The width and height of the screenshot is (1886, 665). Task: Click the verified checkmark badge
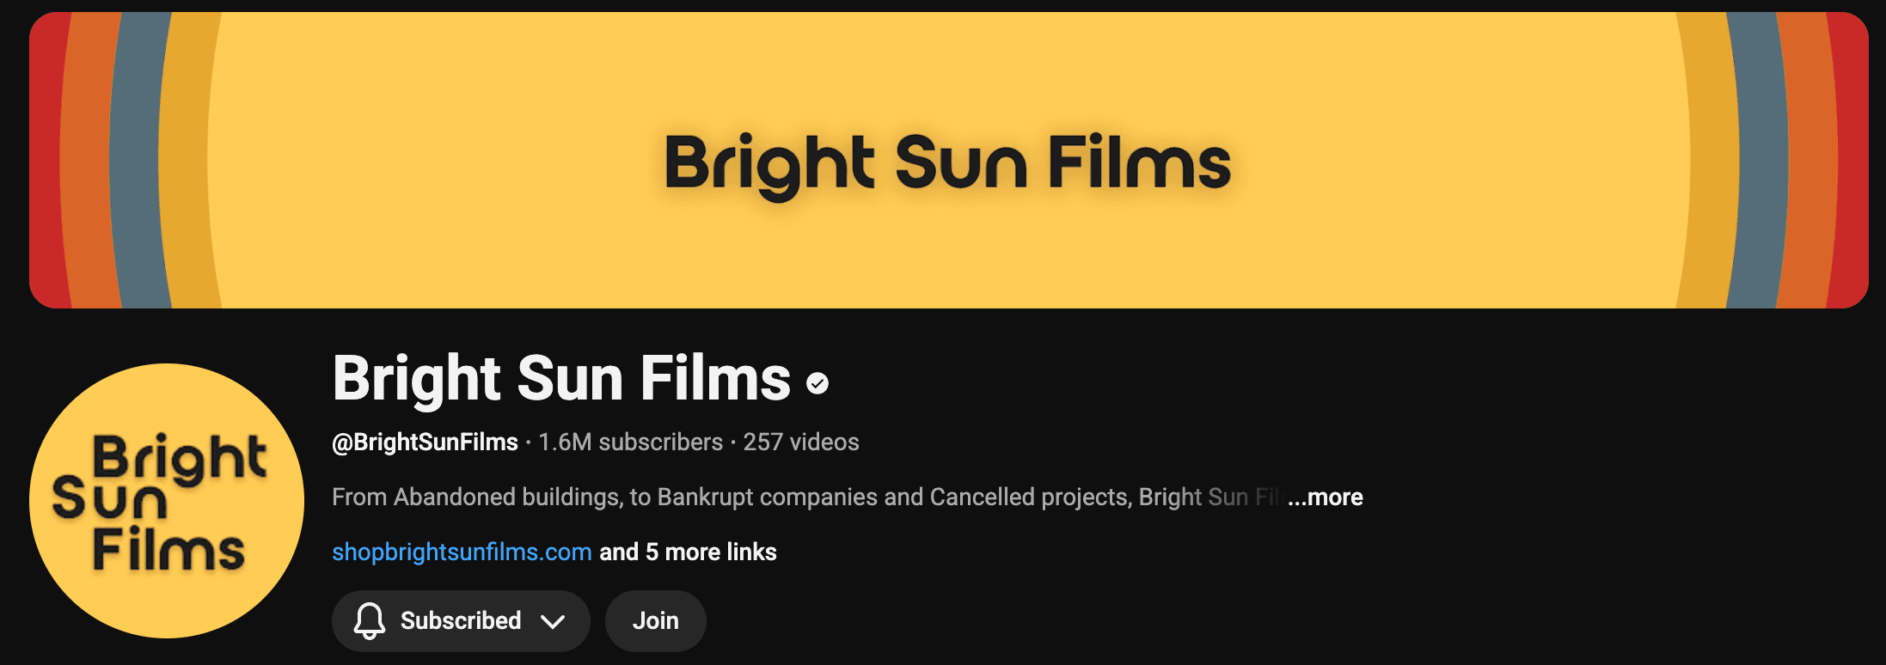[817, 383]
